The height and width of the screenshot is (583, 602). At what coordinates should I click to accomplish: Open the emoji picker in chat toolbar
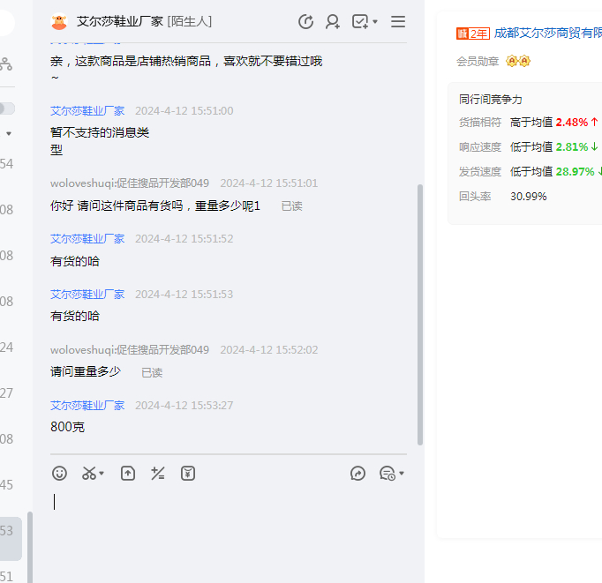59,474
